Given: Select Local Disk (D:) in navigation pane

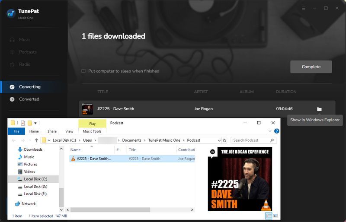Looking at the screenshot, I should (35, 187).
